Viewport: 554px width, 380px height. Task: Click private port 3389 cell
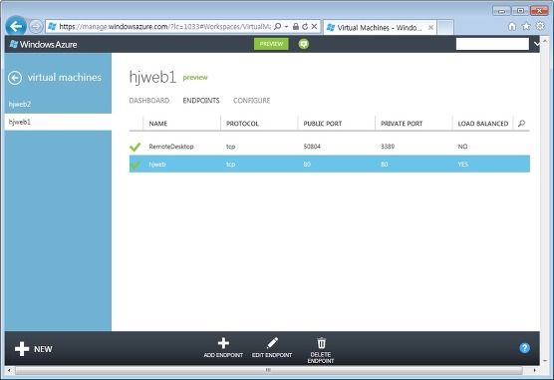pos(388,147)
